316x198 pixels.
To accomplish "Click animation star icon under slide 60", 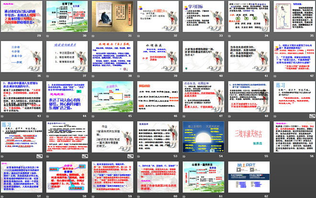I will click(x=138, y=196).
